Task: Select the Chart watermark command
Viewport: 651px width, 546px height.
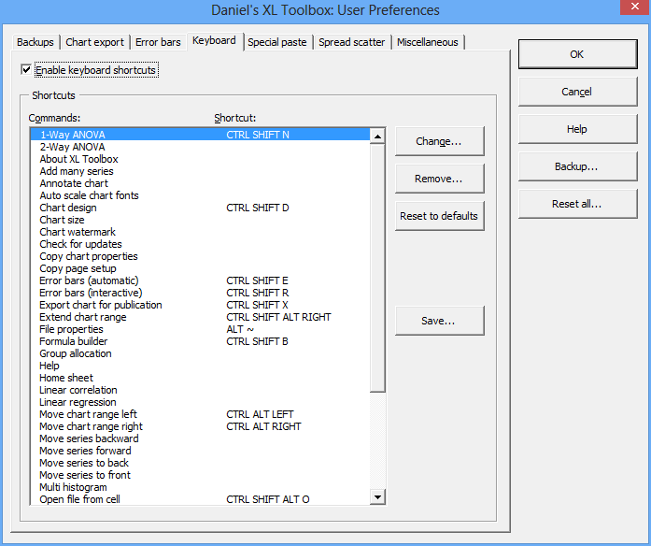Action: pyautogui.click(x=200, y=232)
